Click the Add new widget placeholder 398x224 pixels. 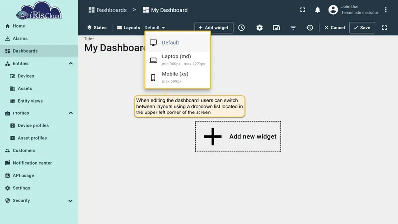[x=238, y=136]
